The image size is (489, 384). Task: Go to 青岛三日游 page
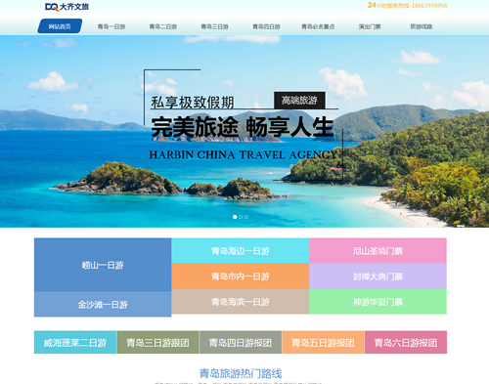point(214,26)
